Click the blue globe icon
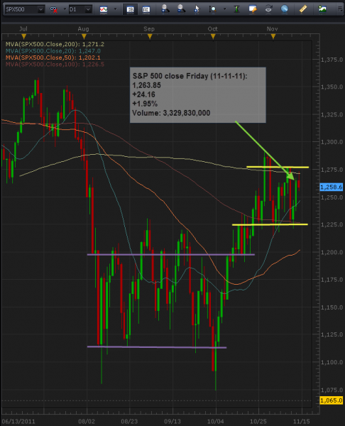Viewport: 345px width, 426px height. [285, 9]
